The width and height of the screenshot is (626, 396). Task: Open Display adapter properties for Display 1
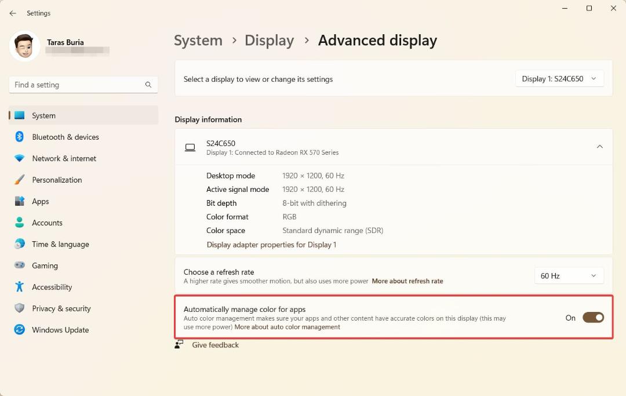click(271, 245)
